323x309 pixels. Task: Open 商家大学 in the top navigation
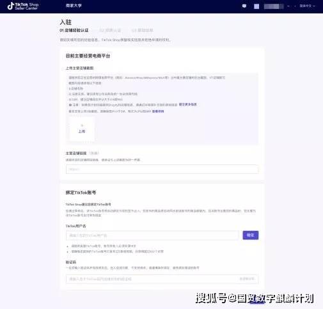click(x=74, y=6)
